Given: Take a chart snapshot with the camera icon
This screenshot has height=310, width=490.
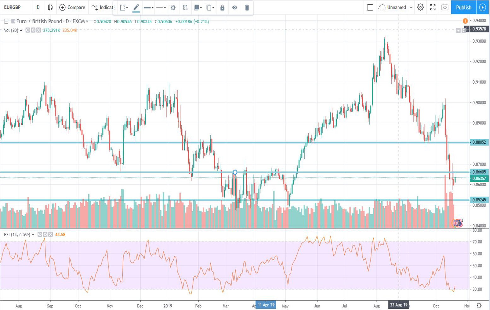Looking at the screenshot, I should [445, 7].
